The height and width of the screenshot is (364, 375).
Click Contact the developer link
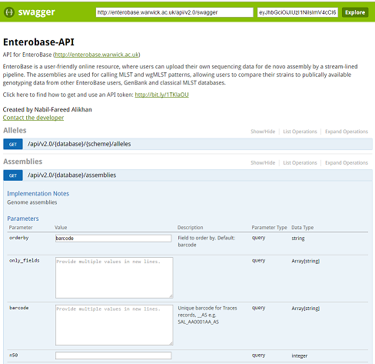click(x=33, y=118)
